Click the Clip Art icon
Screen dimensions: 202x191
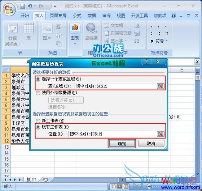[x=58, y=27]
